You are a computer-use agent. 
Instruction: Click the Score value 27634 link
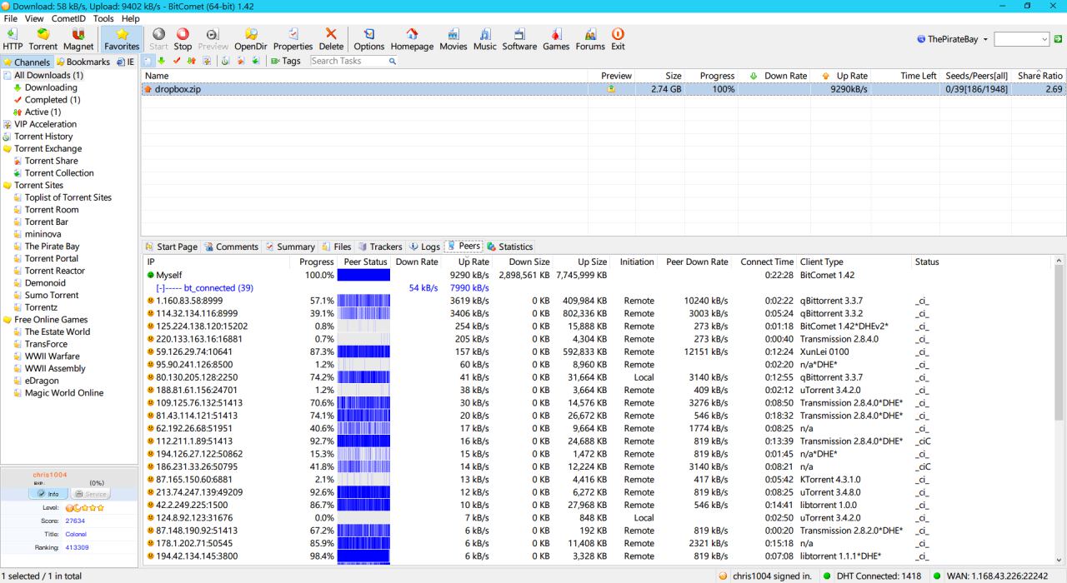click(76, 521)
